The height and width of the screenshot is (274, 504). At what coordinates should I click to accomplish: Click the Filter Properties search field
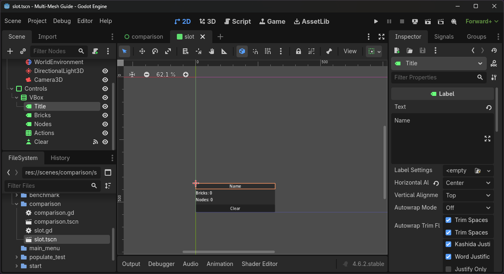click(x=438, y=77)
